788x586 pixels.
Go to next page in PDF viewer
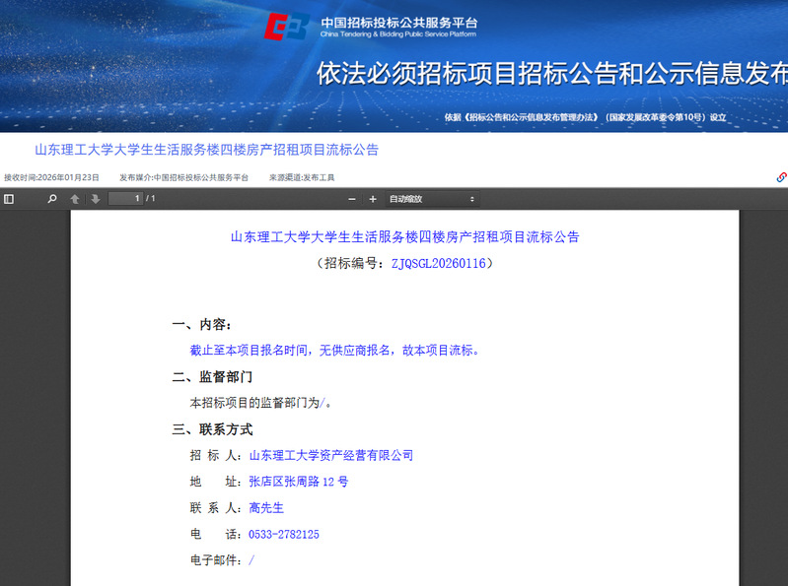(x=96, y=199)
